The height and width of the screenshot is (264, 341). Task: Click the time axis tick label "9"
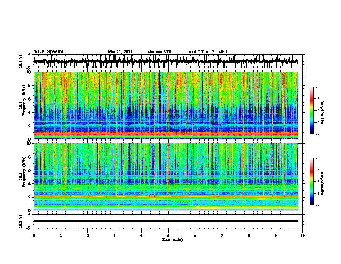click(276, 236)
